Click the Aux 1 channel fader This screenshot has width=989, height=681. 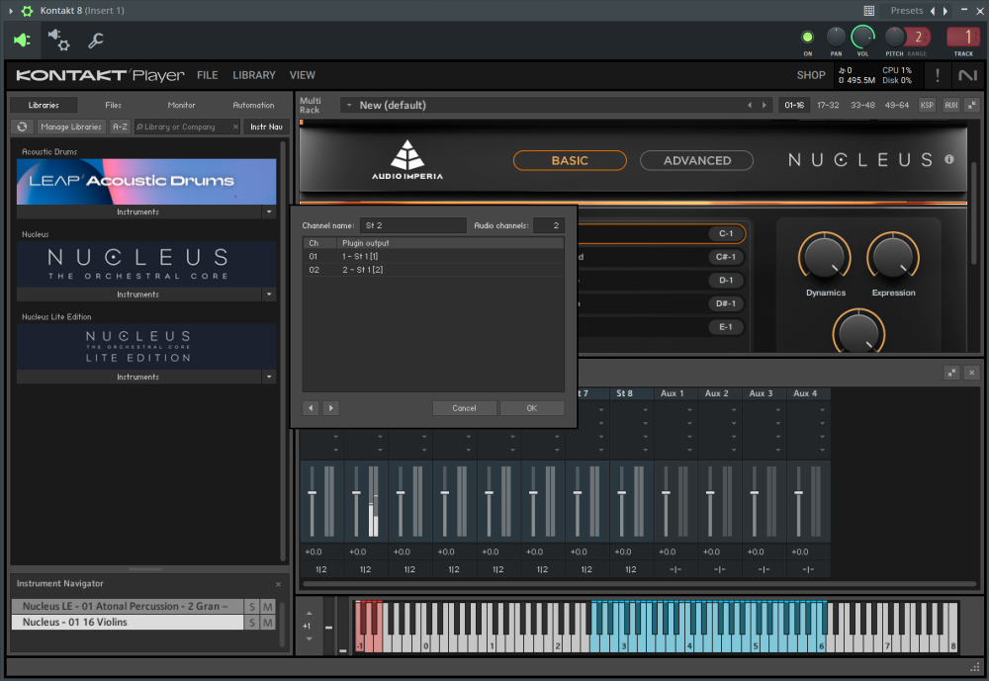(x=666, y=493)
